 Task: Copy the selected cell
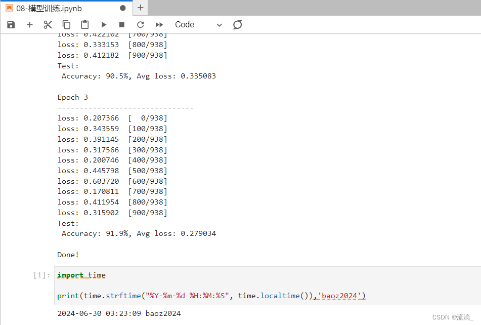coord(66,24)
